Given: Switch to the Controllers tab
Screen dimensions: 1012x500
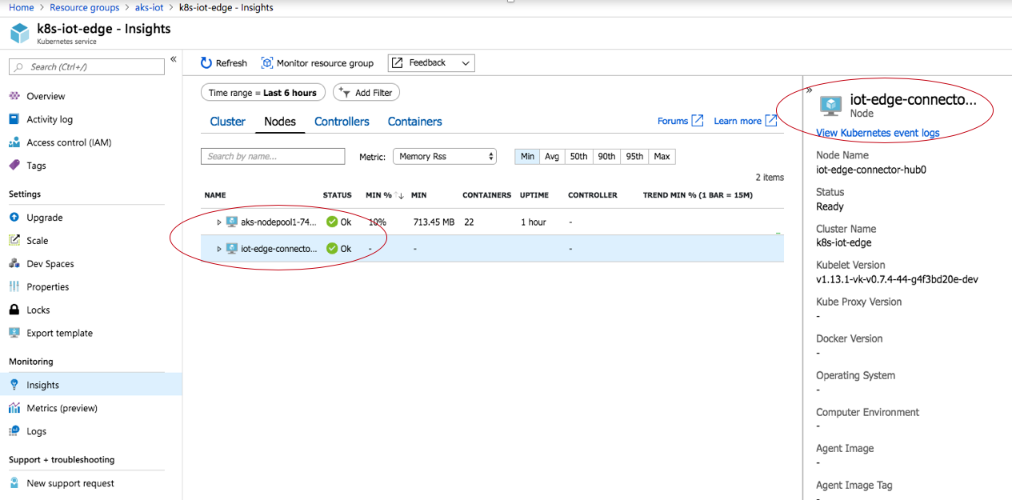Looking at the screenshot, I should point(342,122).
